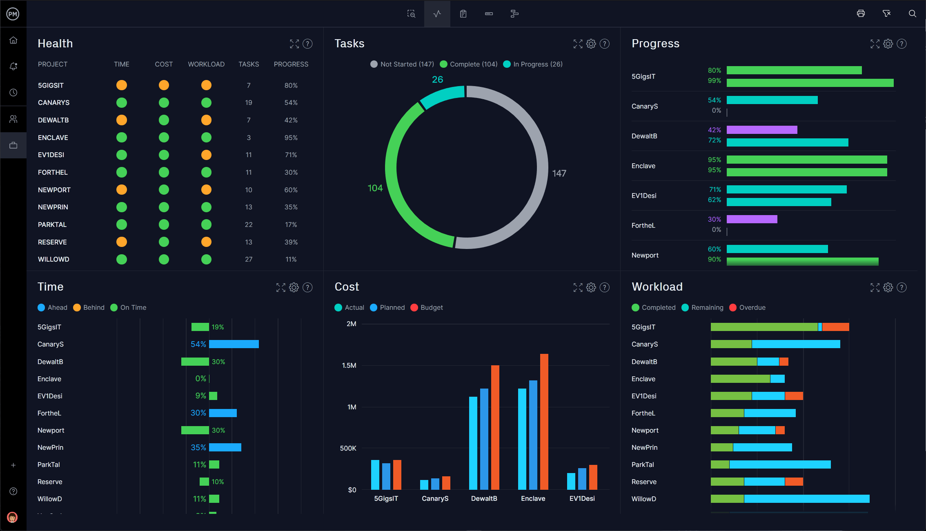Select the Home menu item in sidebar
The image size is (926, 531).
(x=13, y=40)
